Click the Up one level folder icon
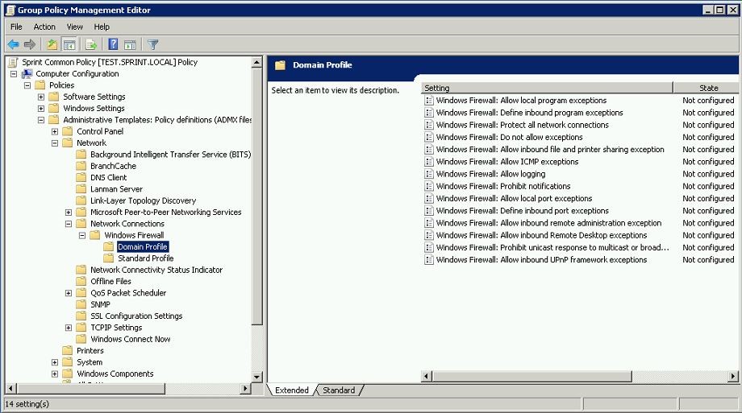742x413 pixels. (52, 44)
